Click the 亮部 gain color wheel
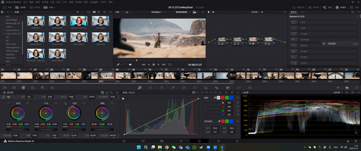Screen dimensions: 361x151 point(74,113)
